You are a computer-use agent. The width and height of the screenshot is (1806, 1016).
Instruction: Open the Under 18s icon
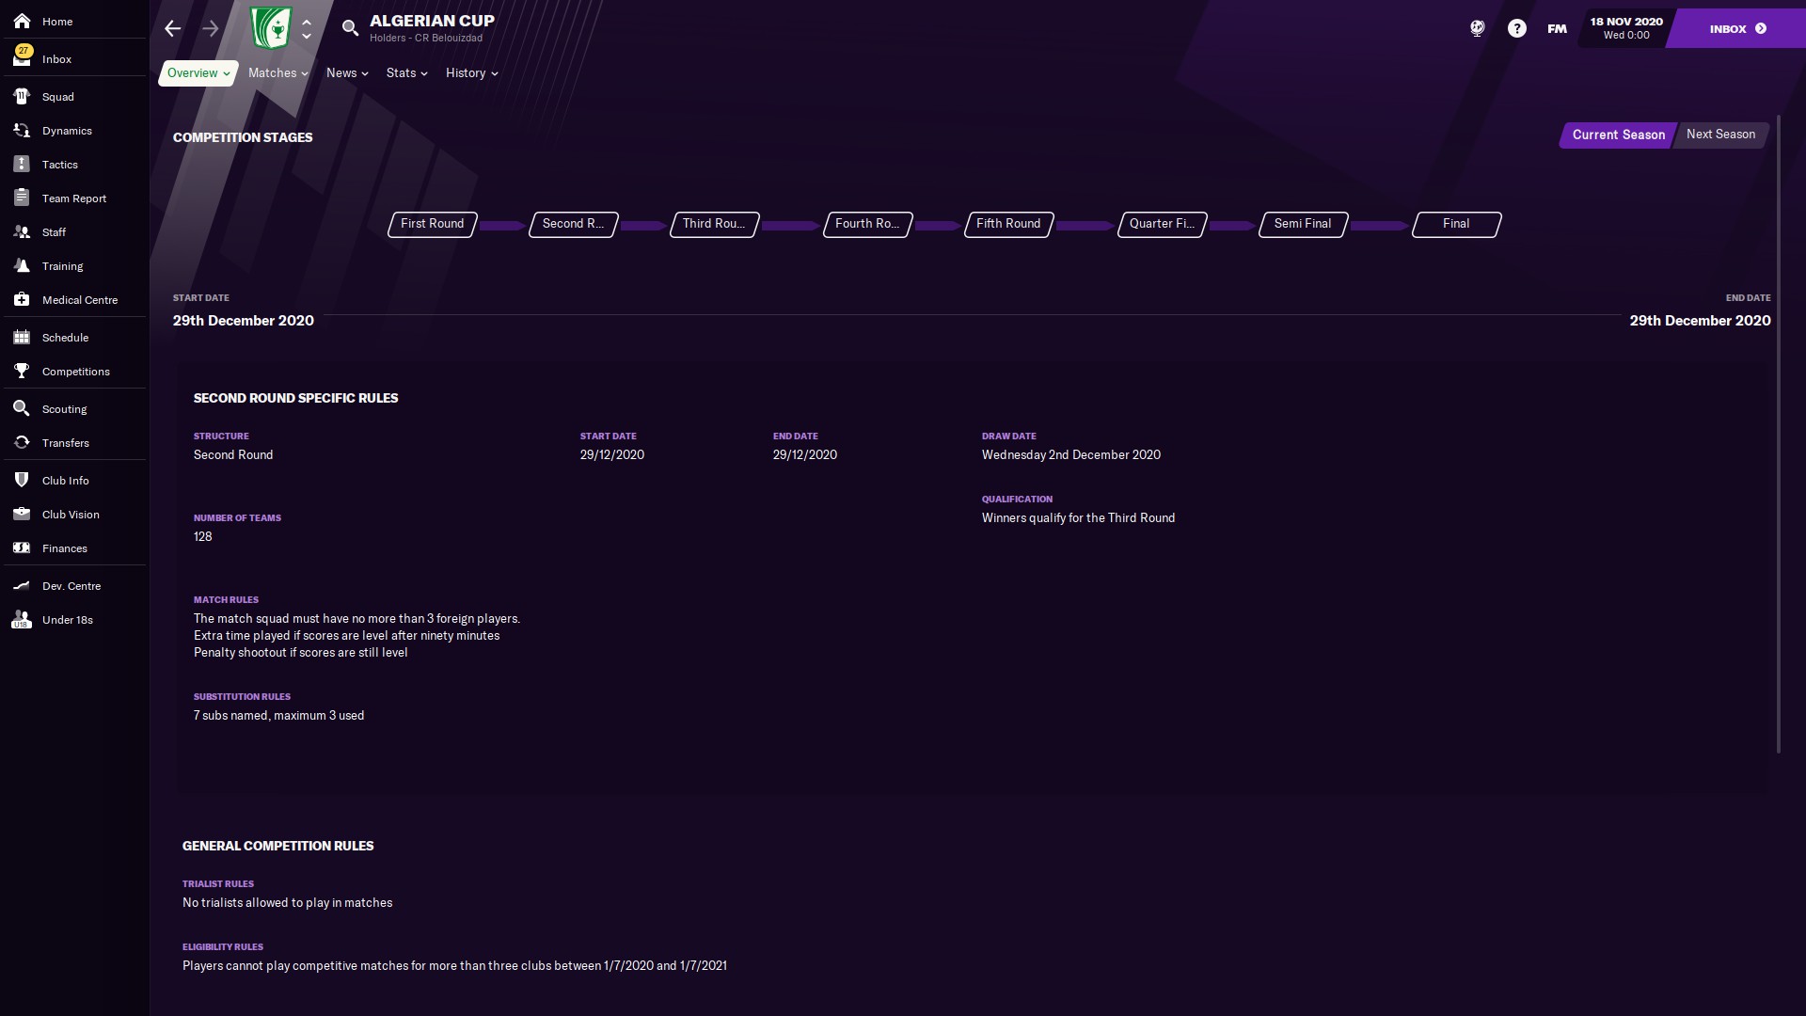22,619
